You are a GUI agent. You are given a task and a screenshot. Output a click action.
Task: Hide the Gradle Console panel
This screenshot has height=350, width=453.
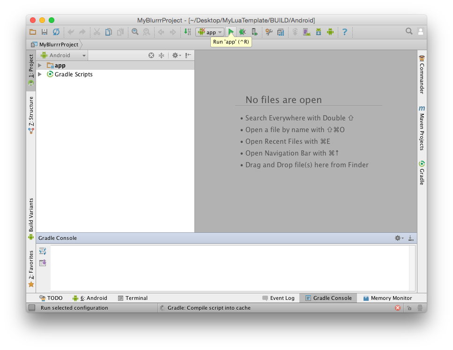point(411,238)
